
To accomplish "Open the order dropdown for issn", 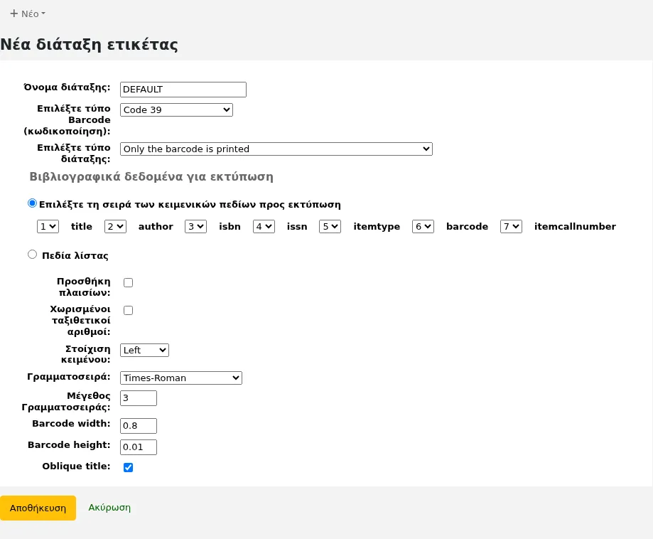I will 264,227.
